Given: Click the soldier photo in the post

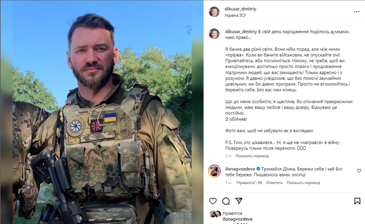Looking at the screenshot, I should (x=102, y=112).
